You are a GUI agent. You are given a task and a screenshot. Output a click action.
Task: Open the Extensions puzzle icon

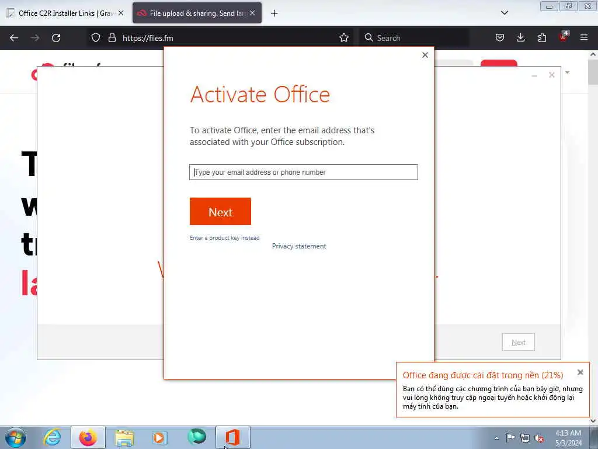tap(542, 38)
